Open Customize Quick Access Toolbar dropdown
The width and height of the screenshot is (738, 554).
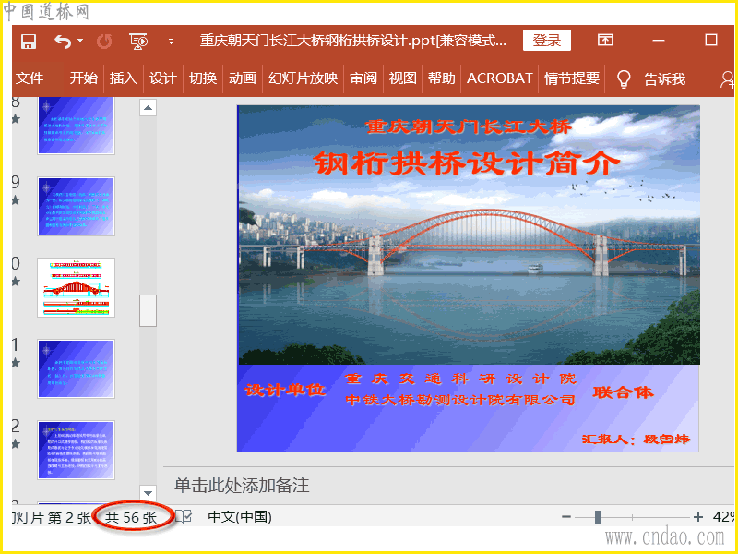[x=172, y=42]
